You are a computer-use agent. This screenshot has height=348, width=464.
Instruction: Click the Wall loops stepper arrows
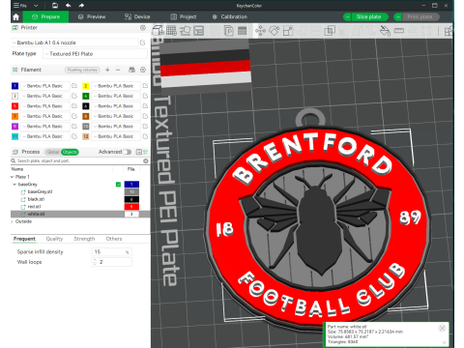click(x=95, y=262)
